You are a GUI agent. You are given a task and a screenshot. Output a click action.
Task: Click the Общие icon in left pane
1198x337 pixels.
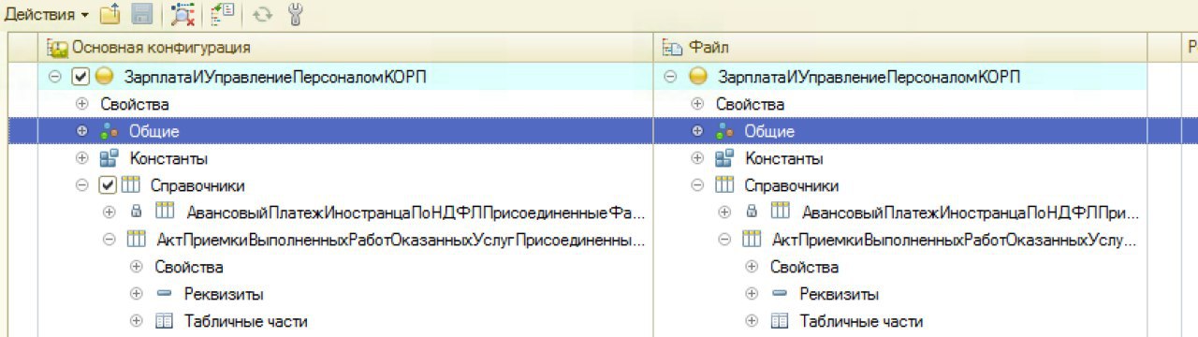point(109,131)
